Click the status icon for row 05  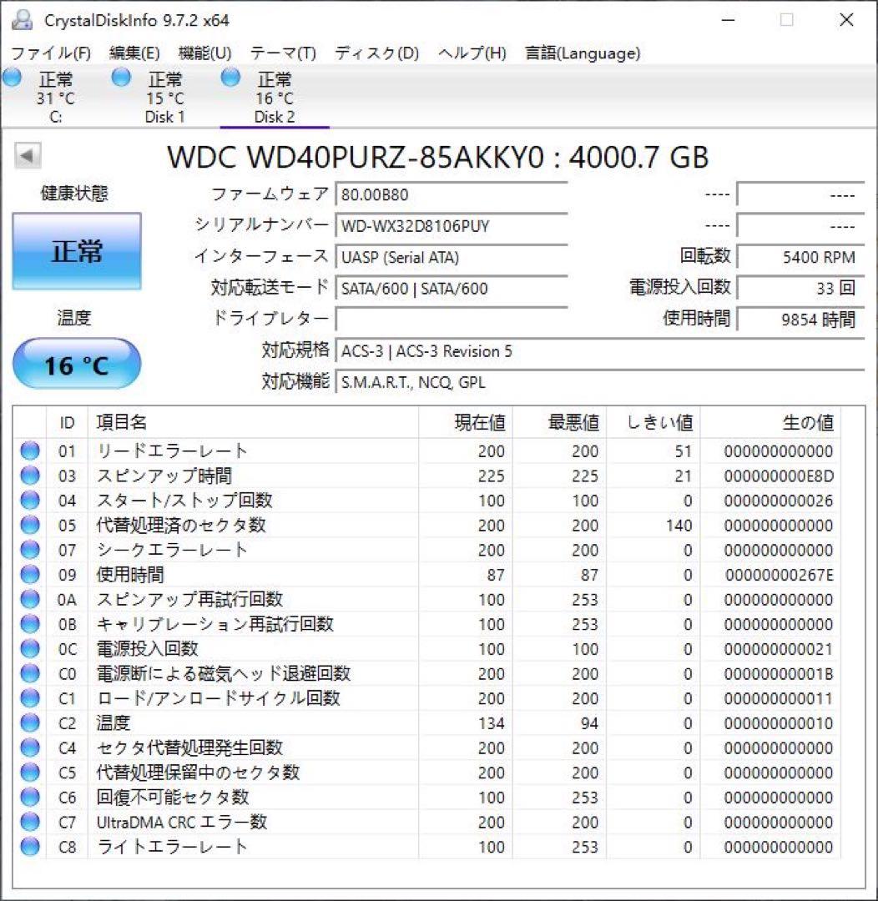pyautogui.click(x=30, y=526)
